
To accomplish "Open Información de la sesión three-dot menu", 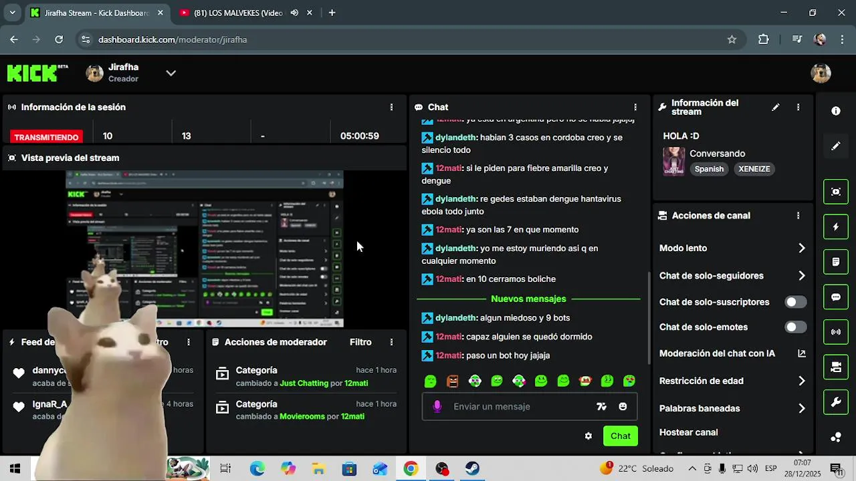I will pyautogui.click(x=391, y=107).
